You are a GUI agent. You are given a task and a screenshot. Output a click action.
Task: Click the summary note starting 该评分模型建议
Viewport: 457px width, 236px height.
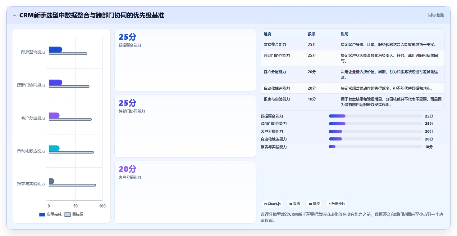pyautogui.click(x=352, y=217)
